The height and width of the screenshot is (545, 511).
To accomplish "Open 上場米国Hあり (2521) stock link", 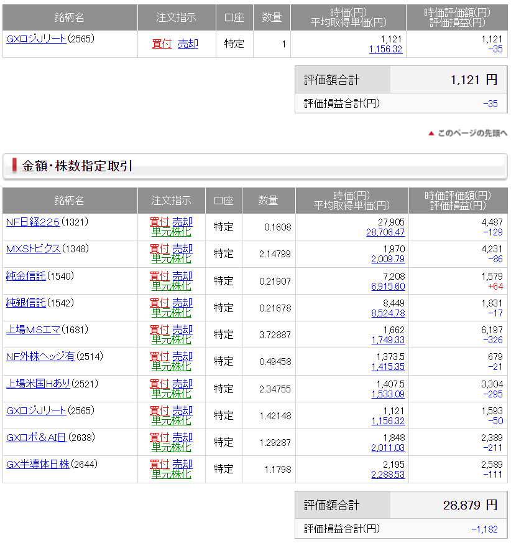I will tap(38, 384).
